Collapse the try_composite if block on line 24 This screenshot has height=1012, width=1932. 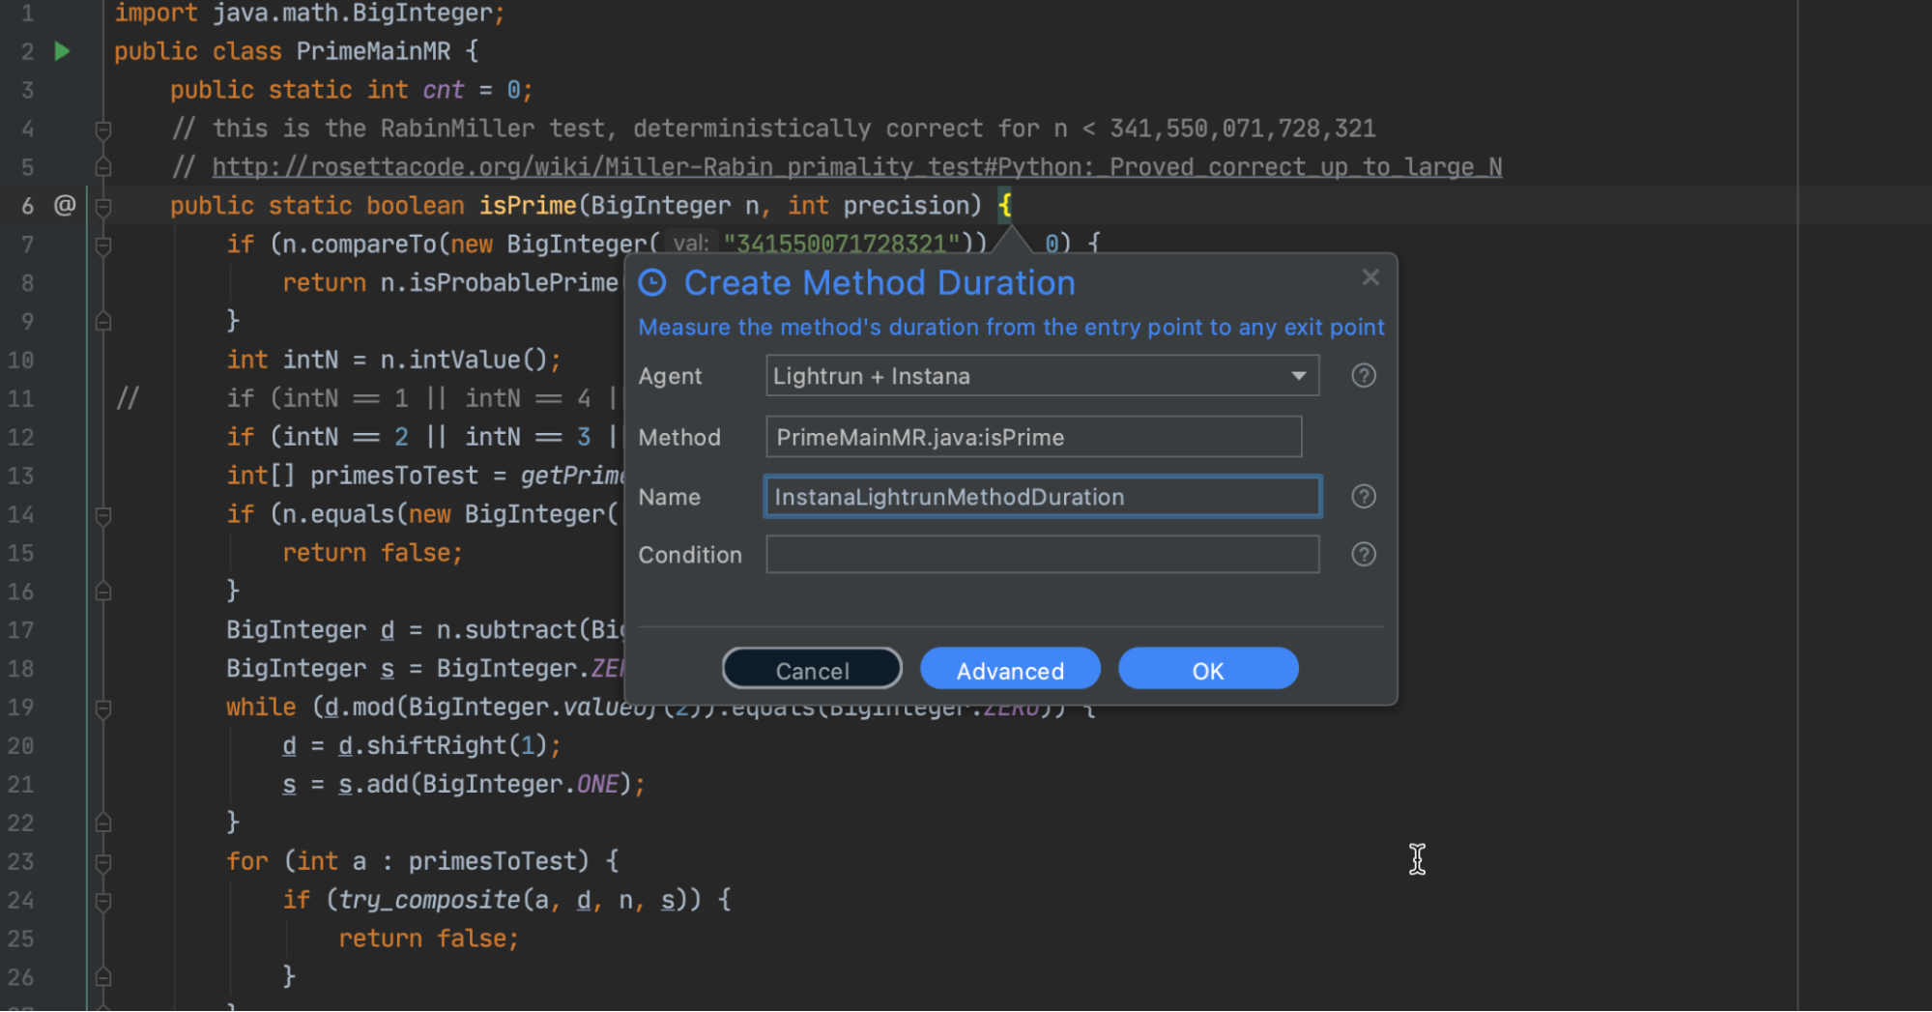tap(103, 900)
